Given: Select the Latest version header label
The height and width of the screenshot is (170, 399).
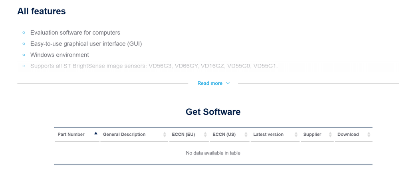Looking at the screenshot, I should 268,135.
